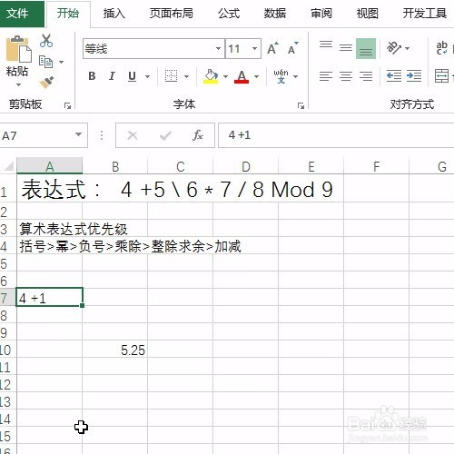This screenshot has height=454, width=454.
Task: Toggle center text alignment
Action: 346,76
